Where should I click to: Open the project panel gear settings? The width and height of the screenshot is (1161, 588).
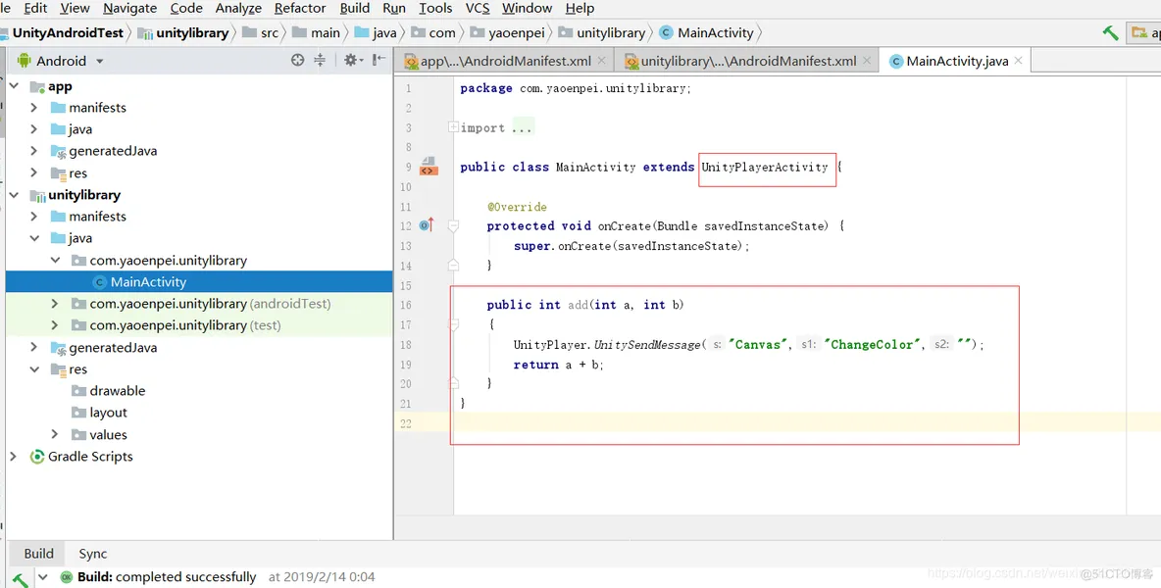click(x=352, y=60)
